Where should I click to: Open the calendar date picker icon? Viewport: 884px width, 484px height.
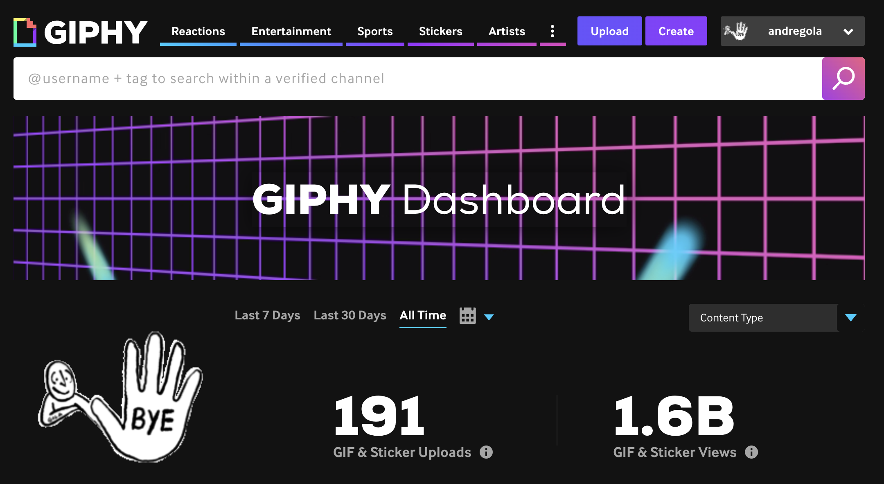467,316
